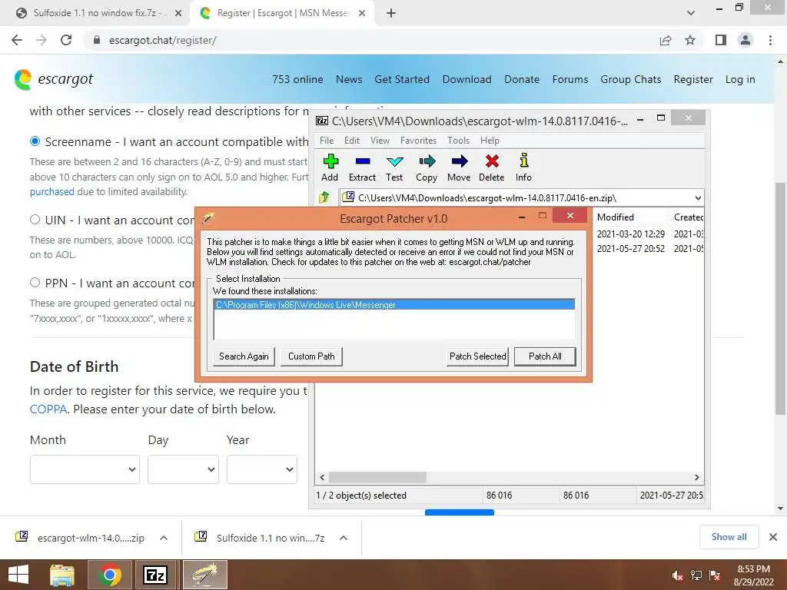Click Patch All button
Viewport: 787px width, 590px height.
tap(545, 356)
